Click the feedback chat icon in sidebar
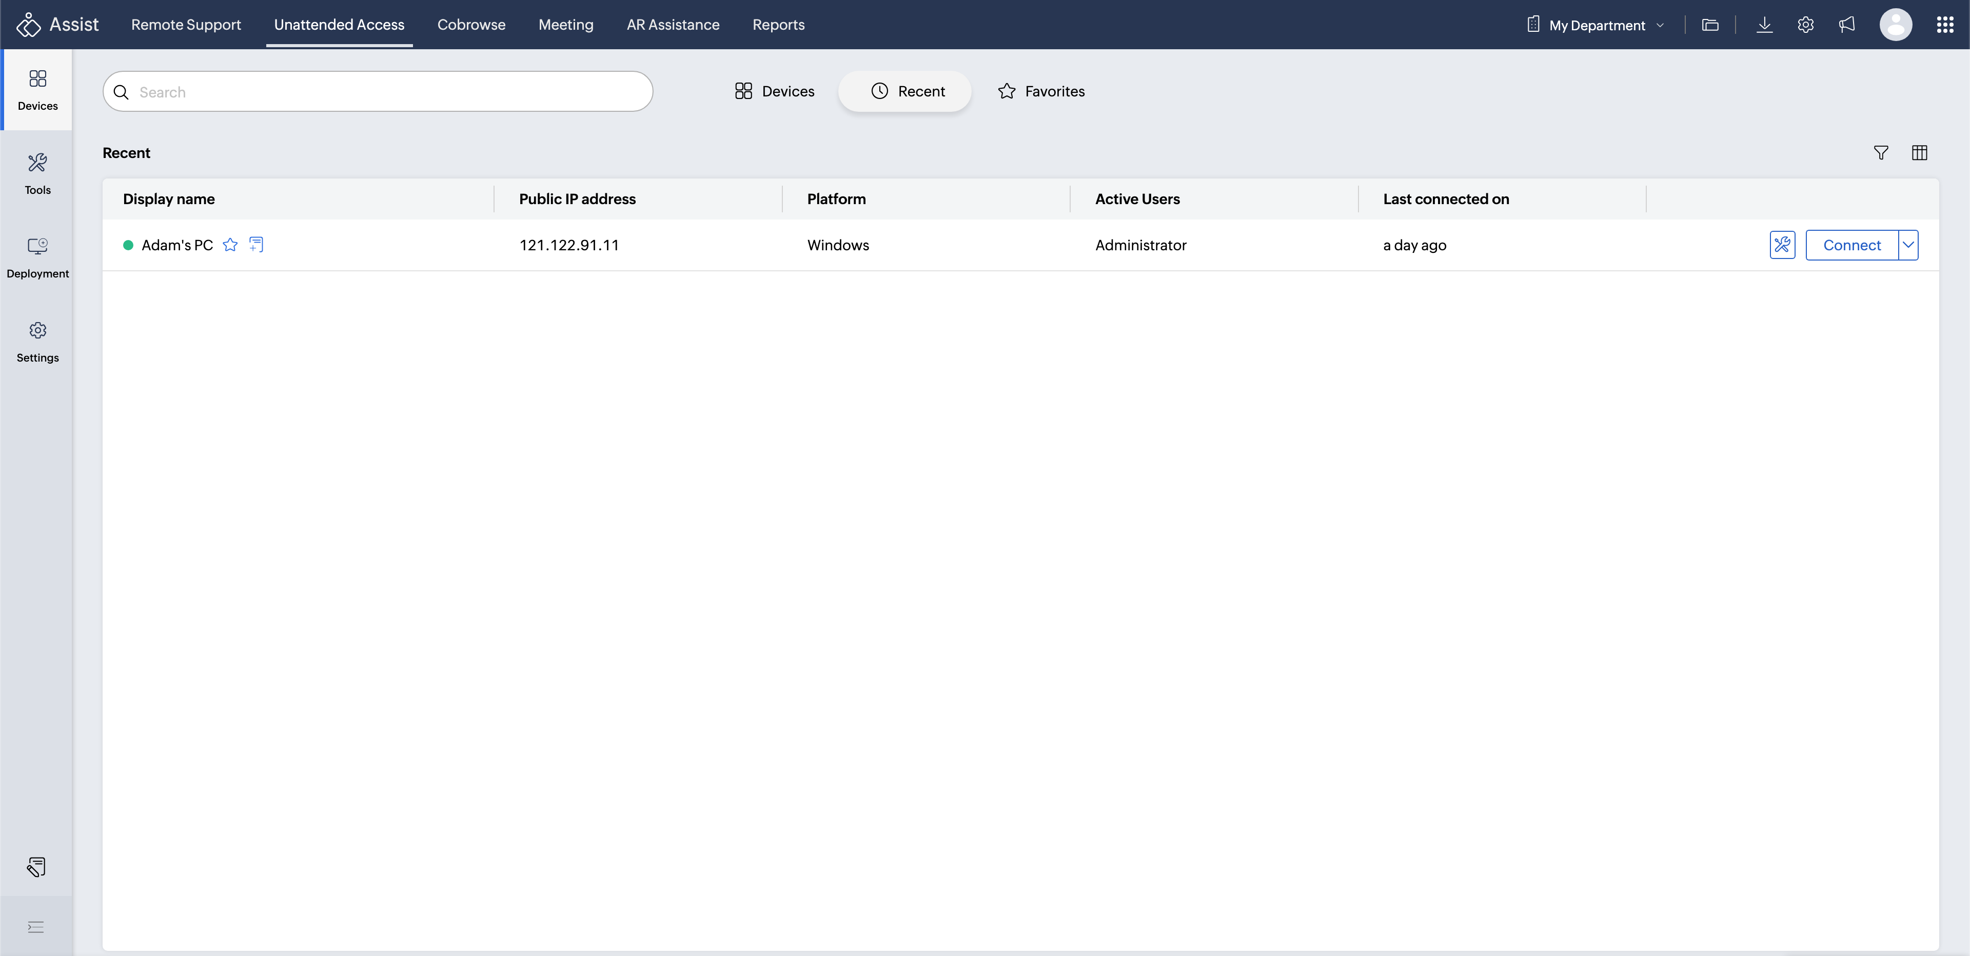 [36, 867]
